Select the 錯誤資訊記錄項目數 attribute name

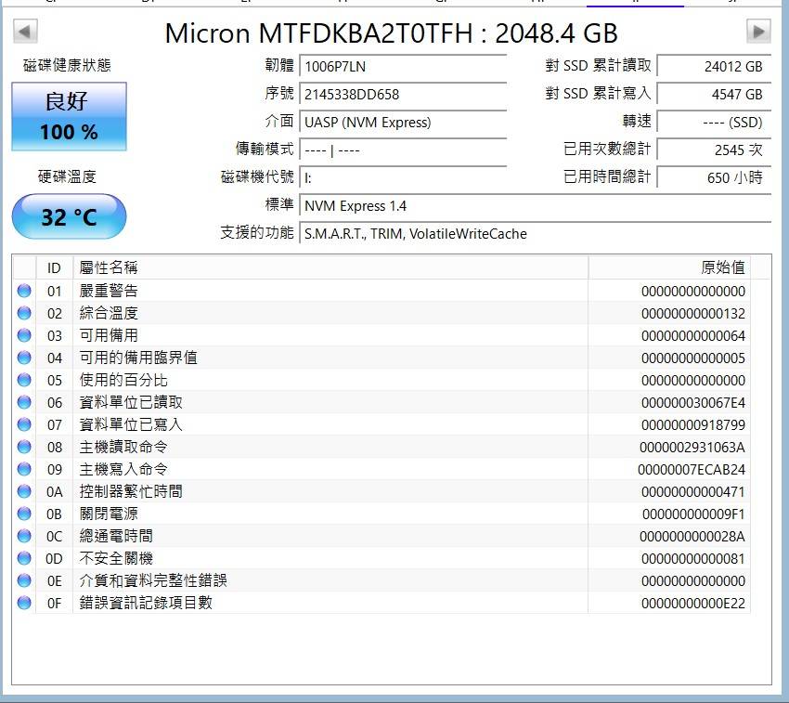146,603
